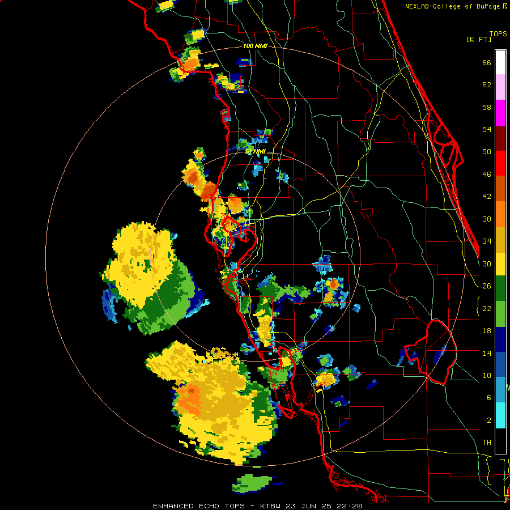Click the dark green 26K ft swatch
The height and width of the screenshot is (510, 510).
coord(500,288)
